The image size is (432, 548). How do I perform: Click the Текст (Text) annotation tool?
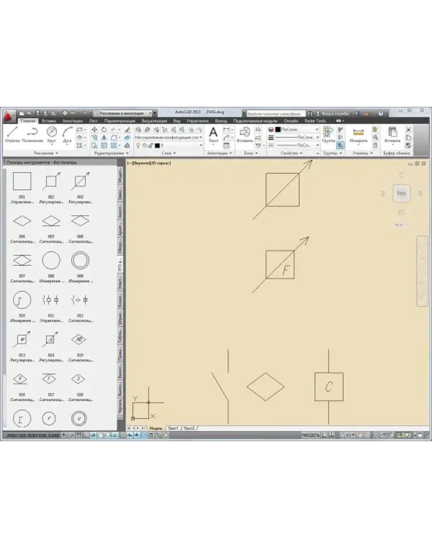click(x=214, y=134)
